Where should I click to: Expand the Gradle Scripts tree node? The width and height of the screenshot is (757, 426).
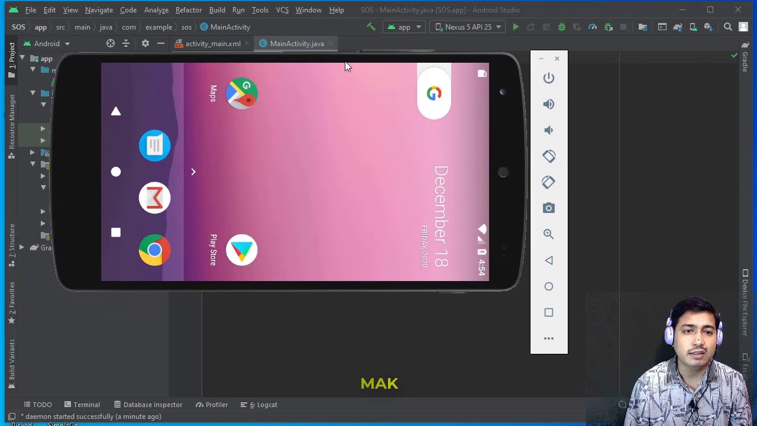[22, 247]
